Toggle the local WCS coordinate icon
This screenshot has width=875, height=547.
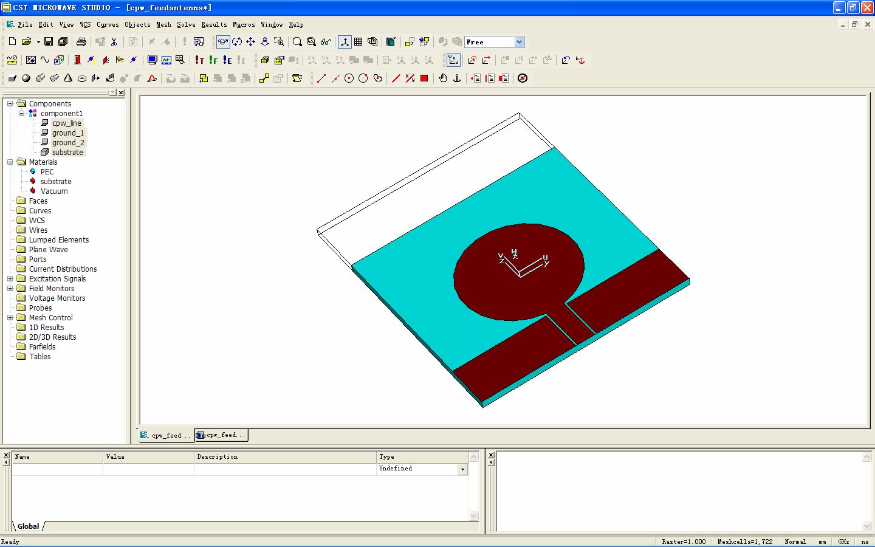coord(453,60)
